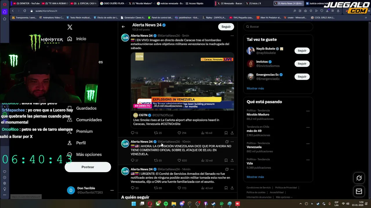
Task: Click Grok icon on the 10min post
Action: point(227,142)
